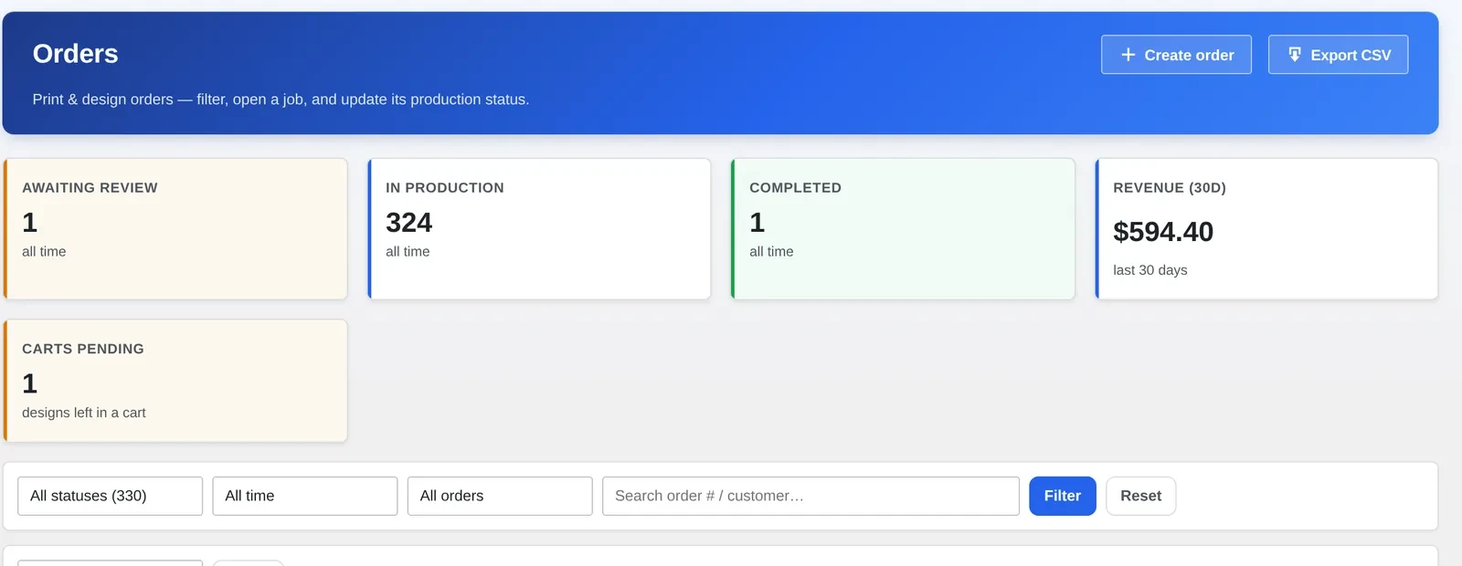Viewport: 1462px width, 566px height.
Task: Open the All time date dropdown
Action: [x=304, y=496]
